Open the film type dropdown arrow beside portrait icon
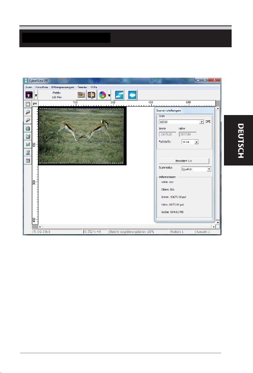 tap(36, 95)
